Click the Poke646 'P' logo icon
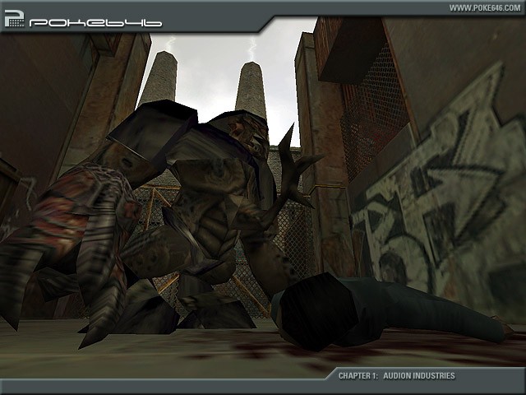 pos(14,17)
